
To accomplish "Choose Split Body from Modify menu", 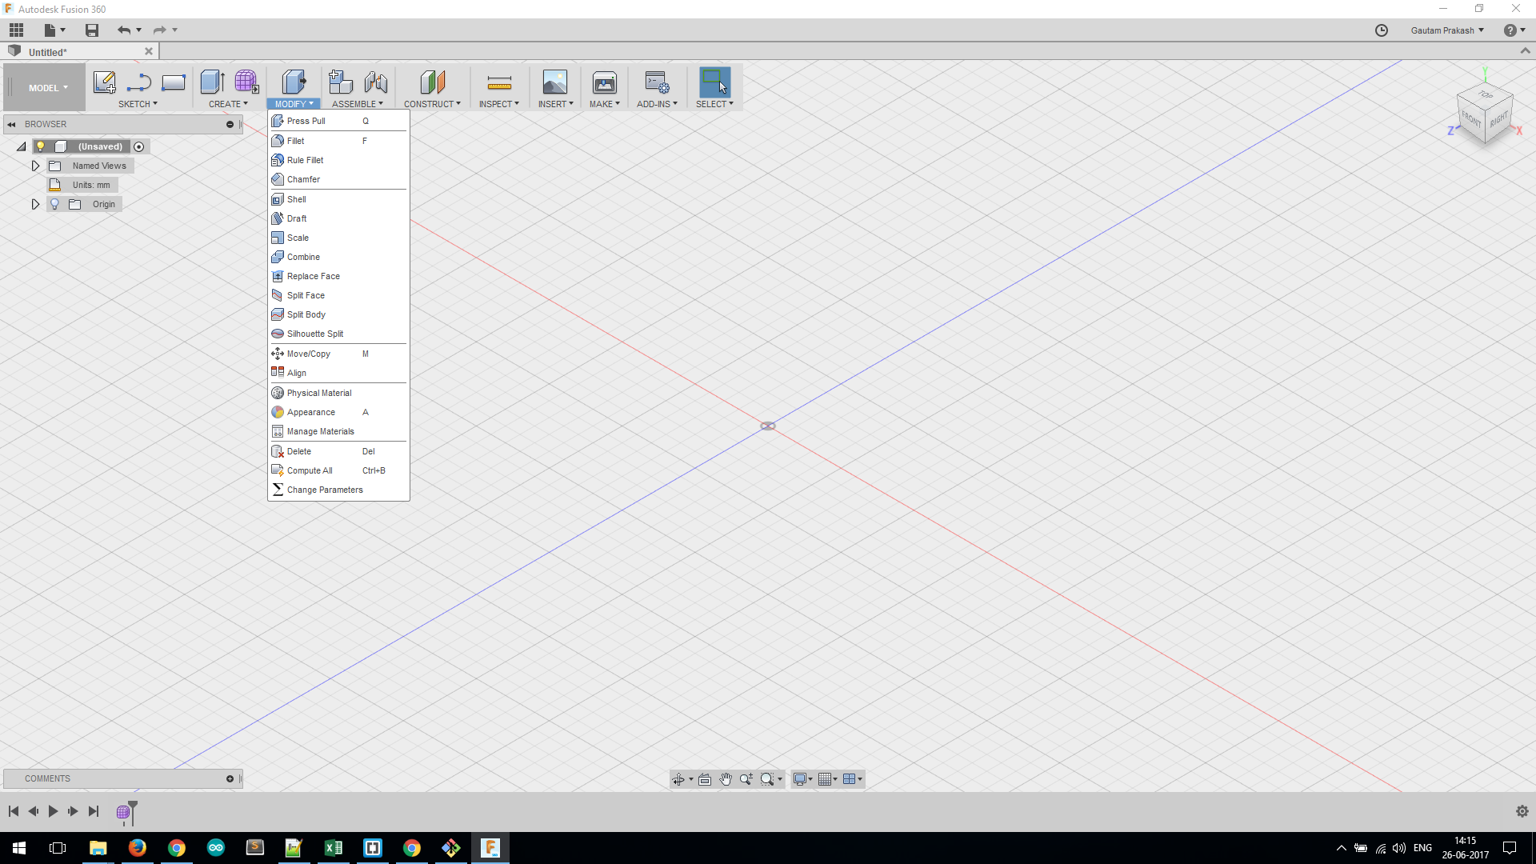I will [x=338, y=314].
